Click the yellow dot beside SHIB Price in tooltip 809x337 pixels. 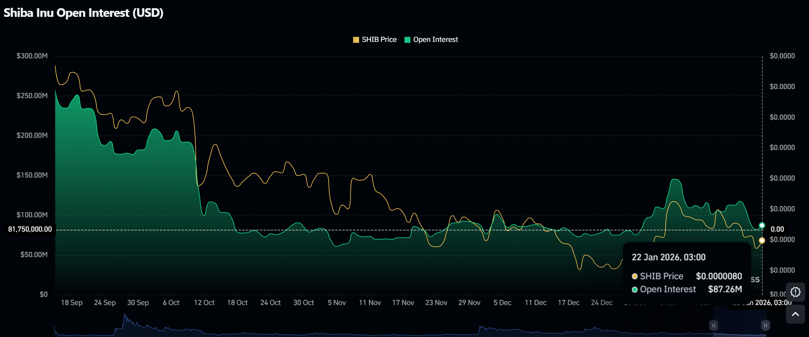(x=634, y=277)
